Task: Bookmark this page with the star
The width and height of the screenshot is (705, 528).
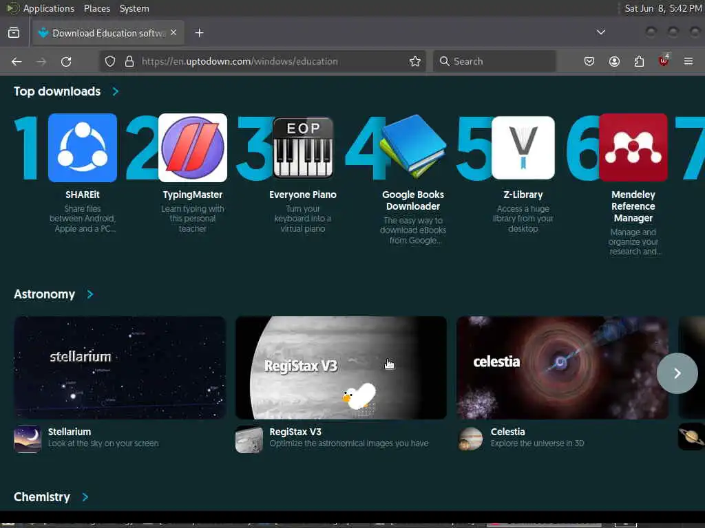Action: tap(415, 61)
